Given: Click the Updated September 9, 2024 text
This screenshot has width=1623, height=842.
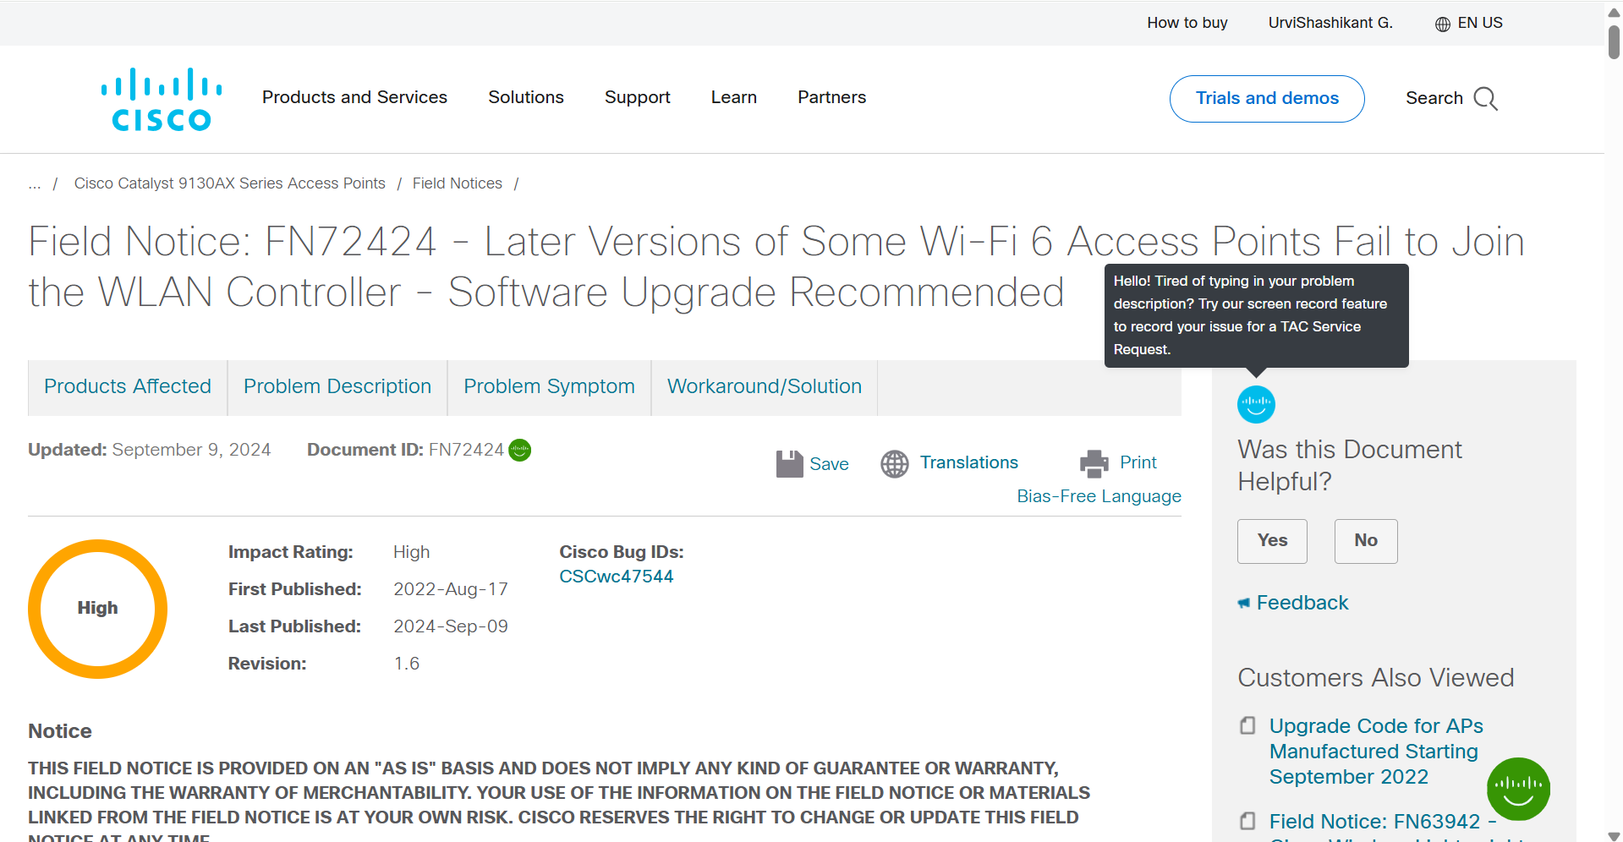Looking at the screenshot, I should click(x=150, y=450).
